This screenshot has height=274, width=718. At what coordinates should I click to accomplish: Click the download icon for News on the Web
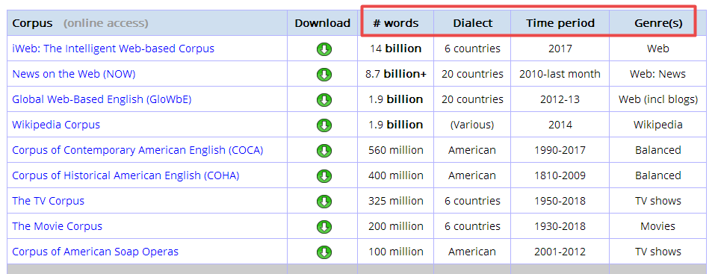pos(324,74)
